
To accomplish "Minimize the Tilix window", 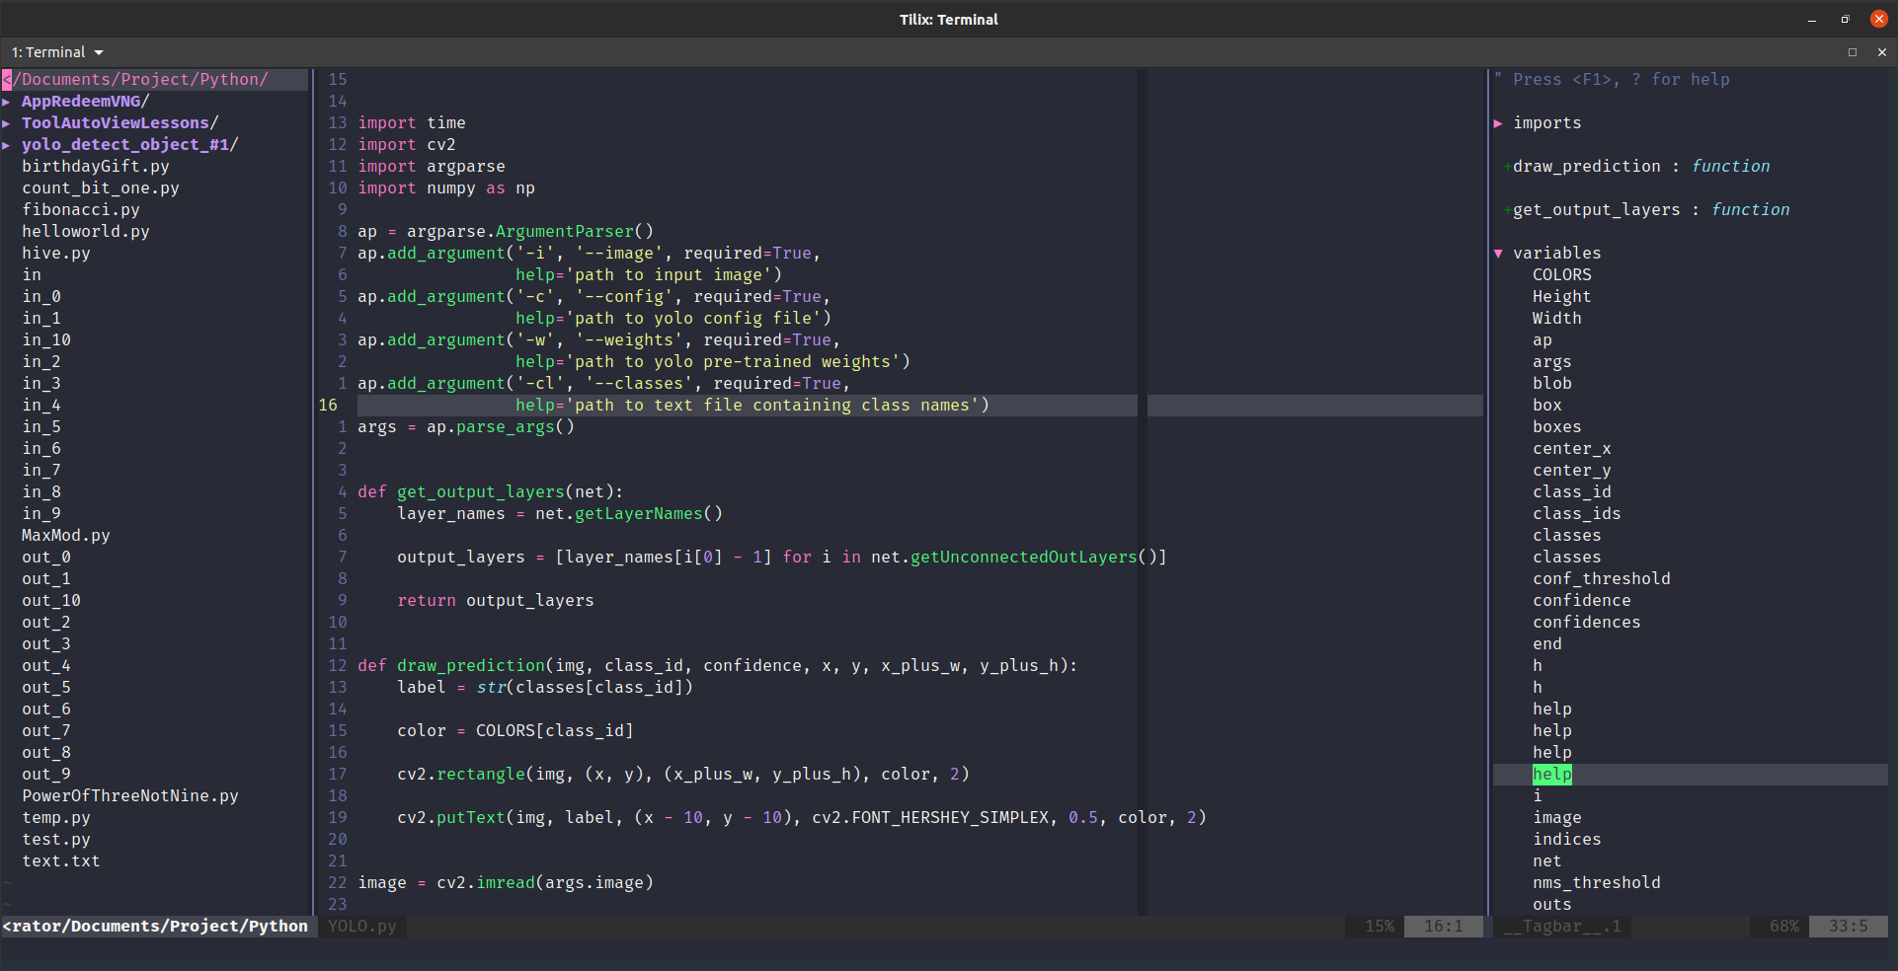I will click(1811, 19).
